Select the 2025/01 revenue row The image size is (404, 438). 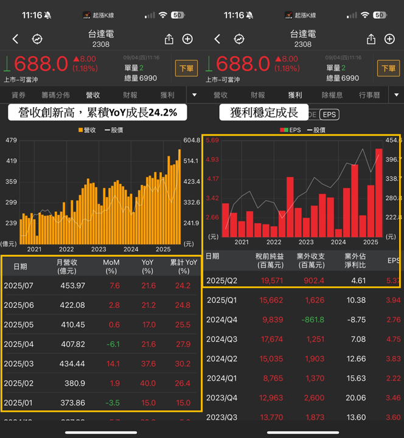point(101,403)
